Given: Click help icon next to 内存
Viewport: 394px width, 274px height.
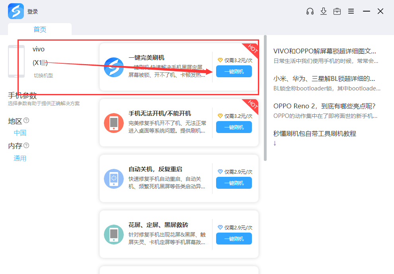Looking at the screenshot, I should tap(26, 145).
